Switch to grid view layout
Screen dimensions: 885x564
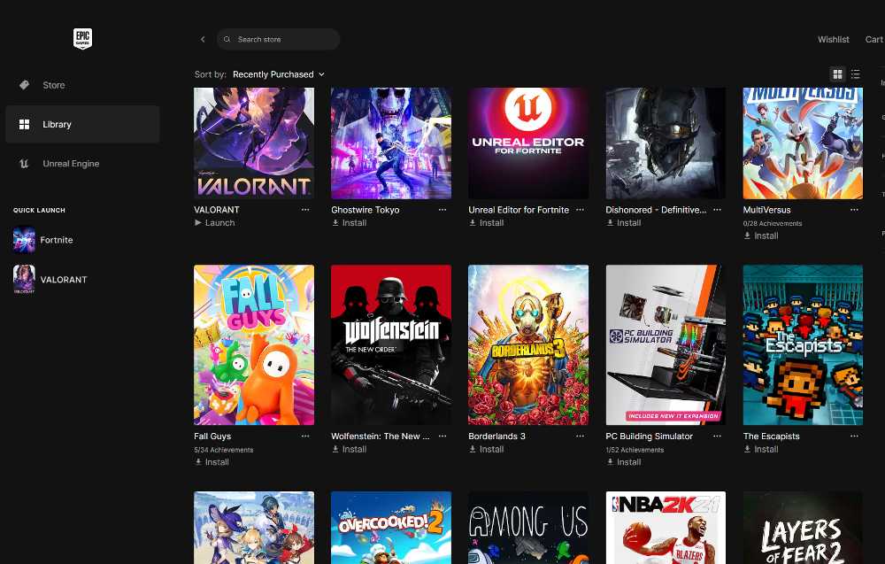coord(838,74)
